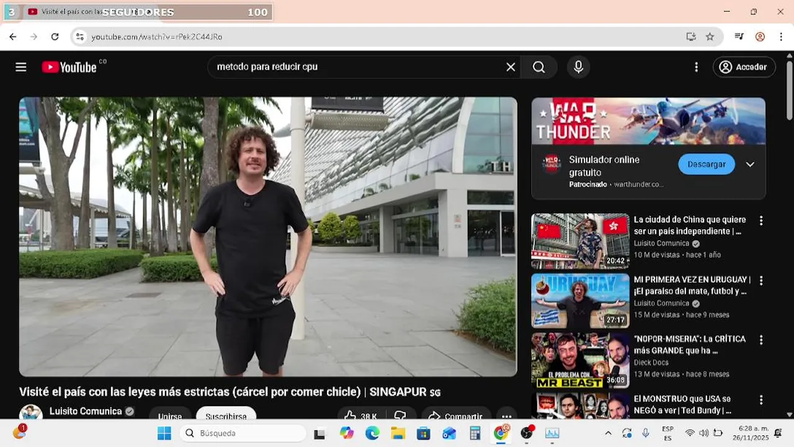Open title La ciudad de China que quiere
Image resolution: width=794 pixels, height=447 pixels.
coord(690,225)
